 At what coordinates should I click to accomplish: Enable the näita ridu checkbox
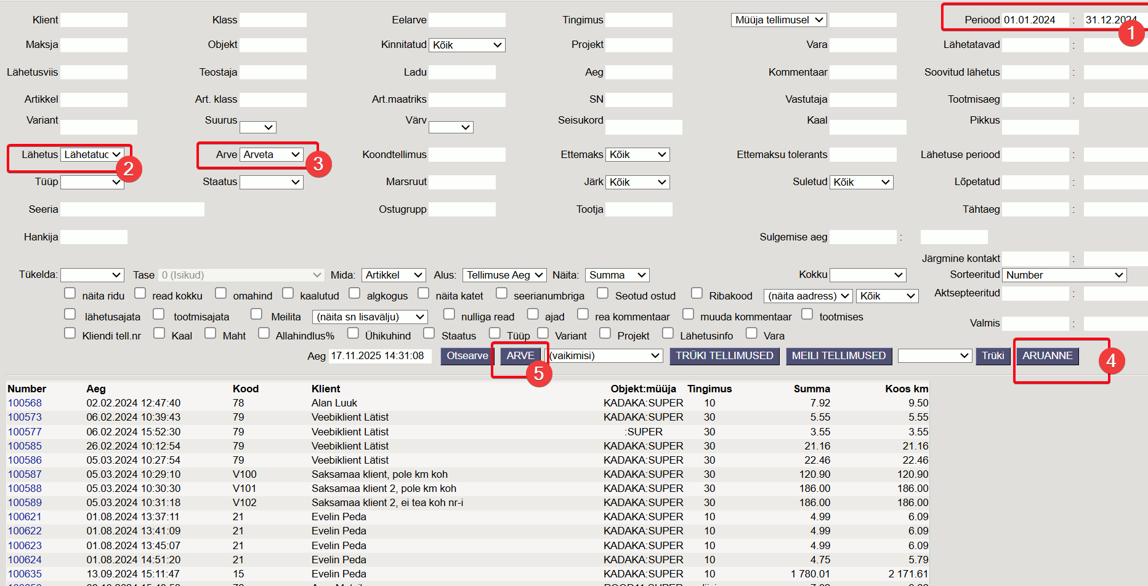pyautogui.click(x=70, y=293)
